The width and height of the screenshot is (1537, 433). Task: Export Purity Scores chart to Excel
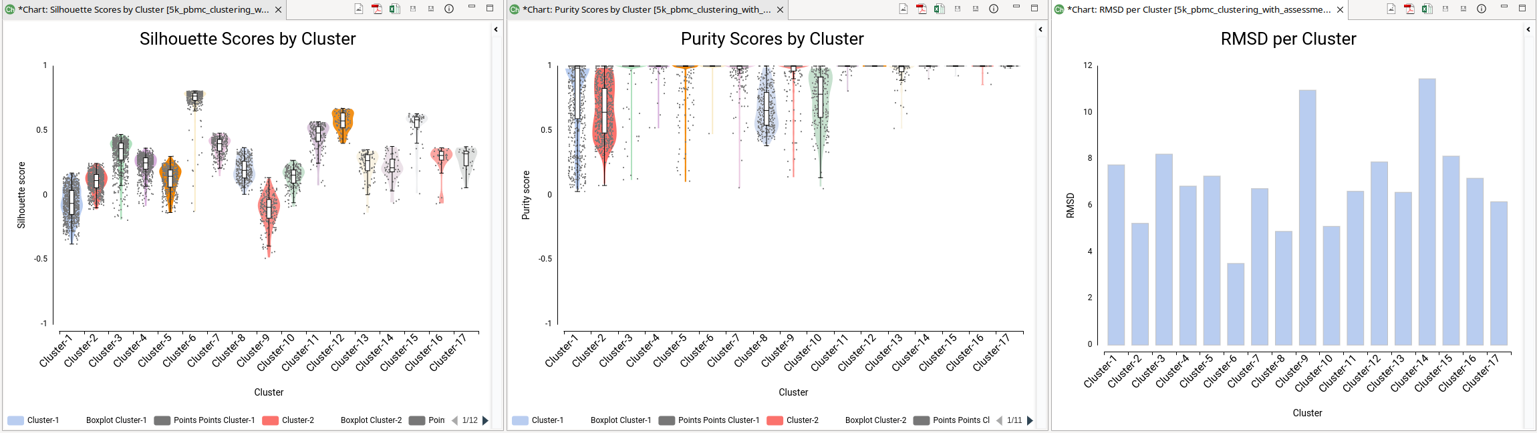[x=940, y=9]
